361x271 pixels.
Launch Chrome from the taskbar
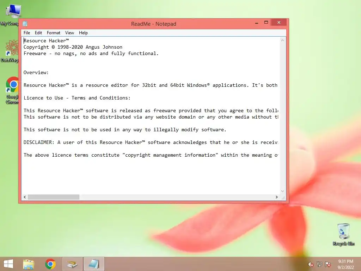pyautogui.click(x=50, y=264)
